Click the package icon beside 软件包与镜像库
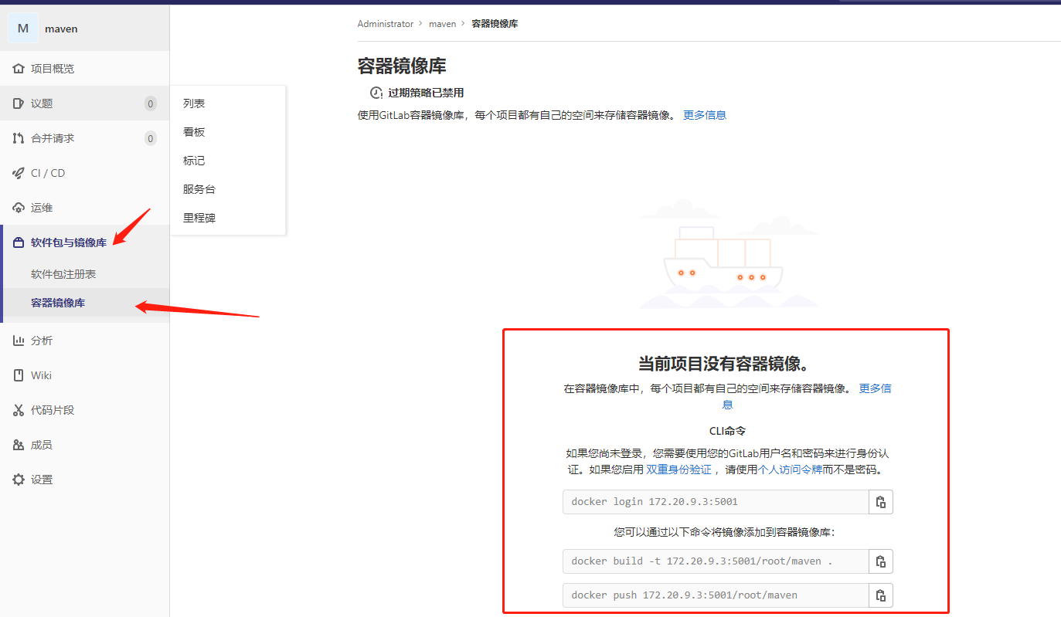Viewport: 1061px width, 617px height. tap(19, 242)
